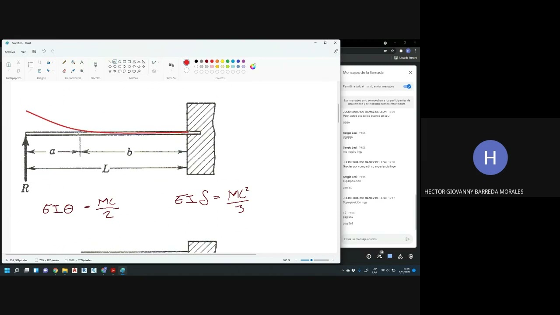Pick the green color swatch
Viewport: 560px width, 315px height.
pos(227,61)
